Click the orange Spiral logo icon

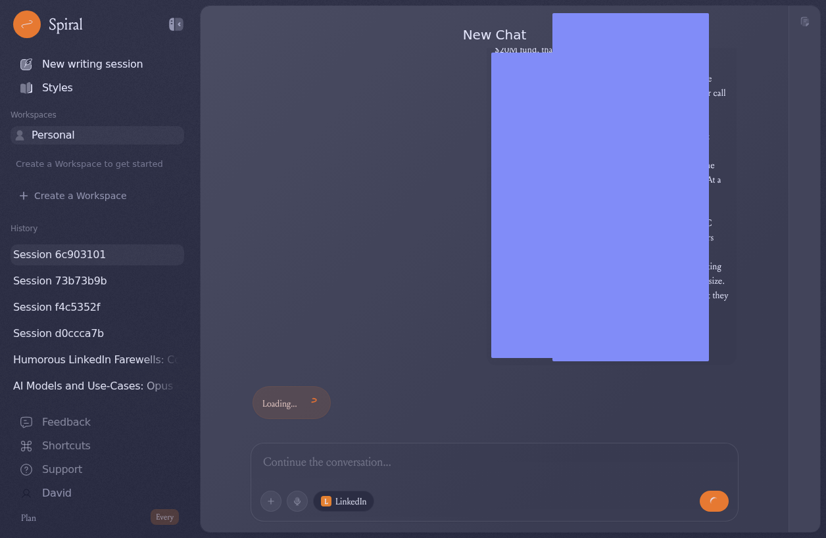tap(27, 24)
